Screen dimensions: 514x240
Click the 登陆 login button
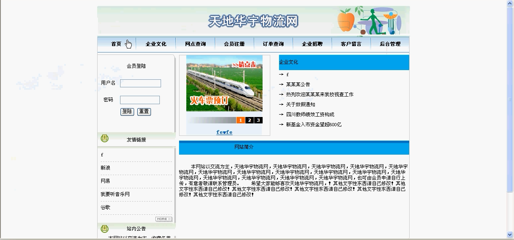(127, 112)
